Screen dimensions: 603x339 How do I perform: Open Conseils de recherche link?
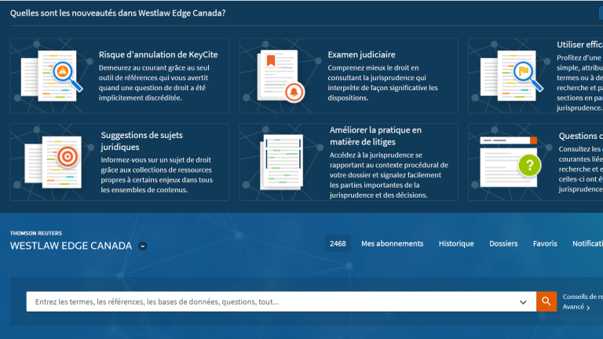(x=583, y=297)
